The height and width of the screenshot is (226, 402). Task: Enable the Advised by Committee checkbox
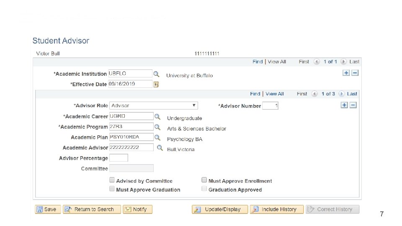(x=112, y=180)
